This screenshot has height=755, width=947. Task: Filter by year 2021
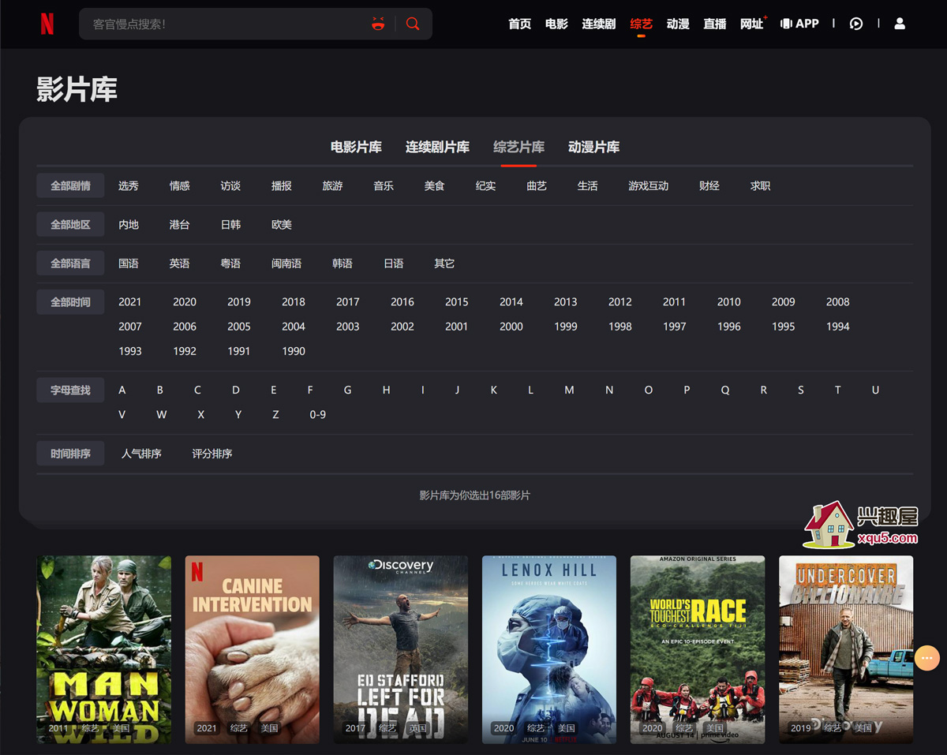[130, 302]
